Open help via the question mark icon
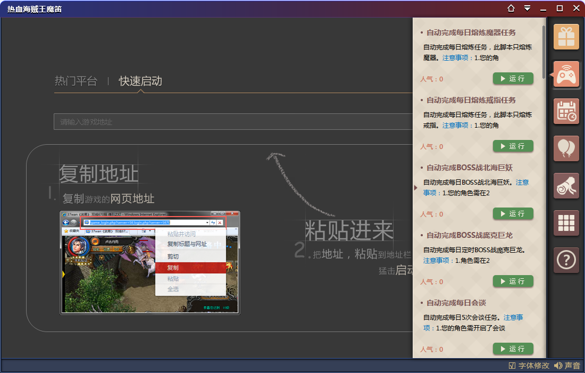The width and height of the screenshot is (585, 373). point(566,260)
